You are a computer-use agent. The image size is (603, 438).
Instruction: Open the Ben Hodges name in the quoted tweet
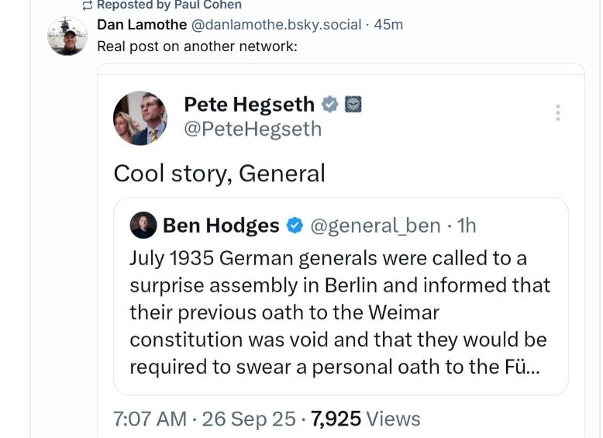(221, 226)
